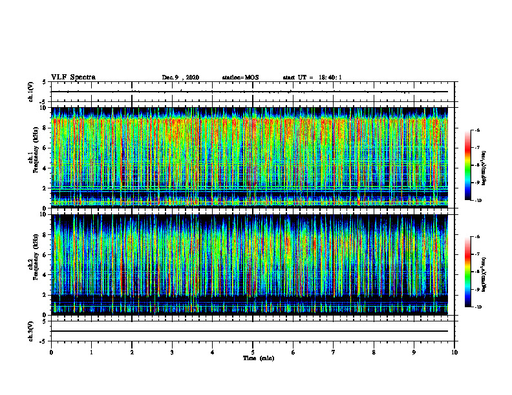
Task: Click time axis tick label "2"
Action: 132,352
